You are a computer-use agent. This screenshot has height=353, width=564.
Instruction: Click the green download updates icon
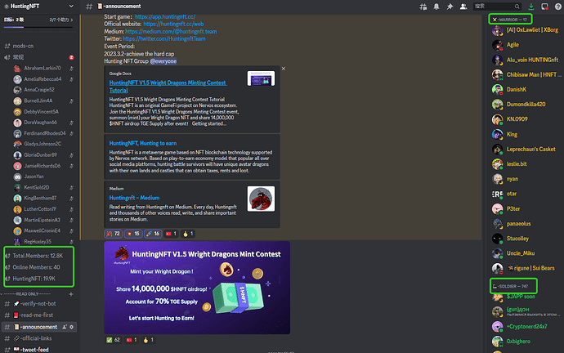(x=531, y=7)
